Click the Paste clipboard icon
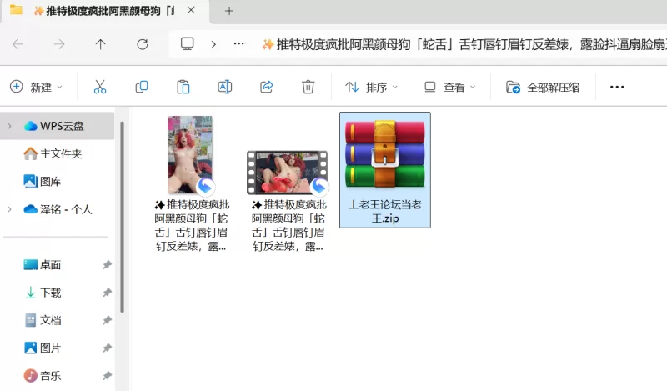 (183, 87)
